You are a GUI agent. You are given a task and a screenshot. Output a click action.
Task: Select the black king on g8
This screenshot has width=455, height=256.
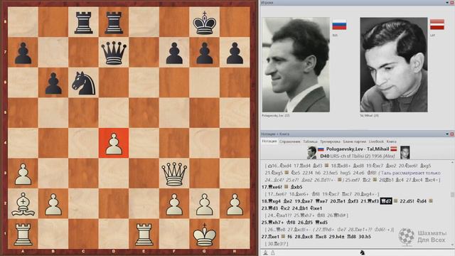click(205, 22)
